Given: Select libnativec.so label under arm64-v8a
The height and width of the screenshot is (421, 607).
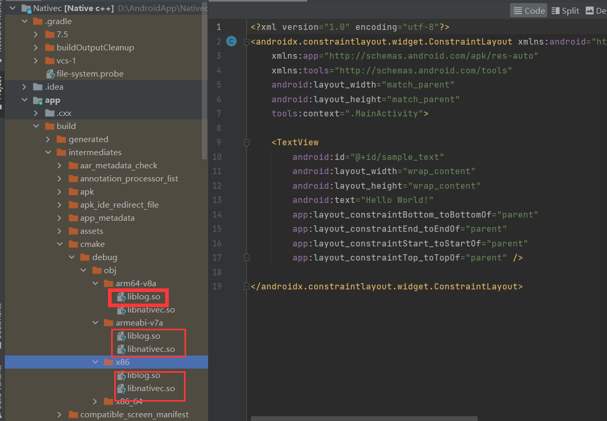Looking at the screenshot, I should coord(151,310).
